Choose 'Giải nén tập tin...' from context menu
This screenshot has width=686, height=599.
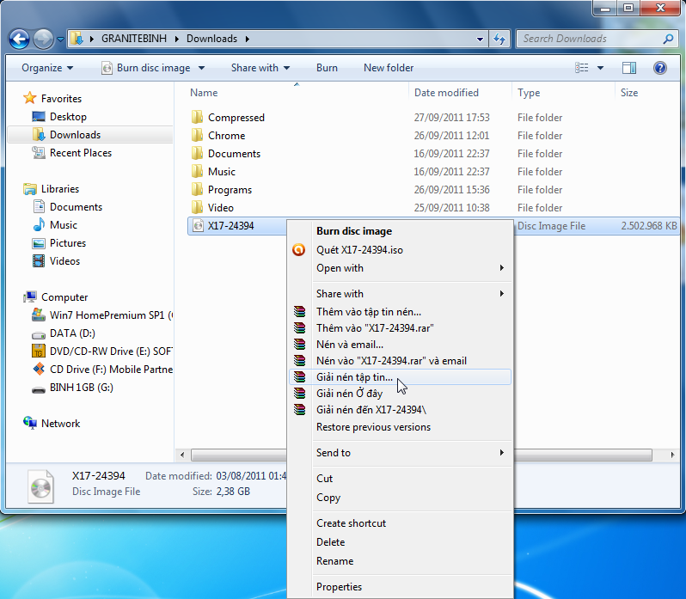pos(354,377)
